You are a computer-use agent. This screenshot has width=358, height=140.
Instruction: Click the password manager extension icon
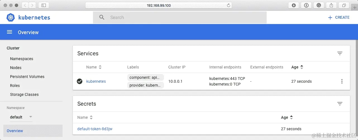click(306, 5)
